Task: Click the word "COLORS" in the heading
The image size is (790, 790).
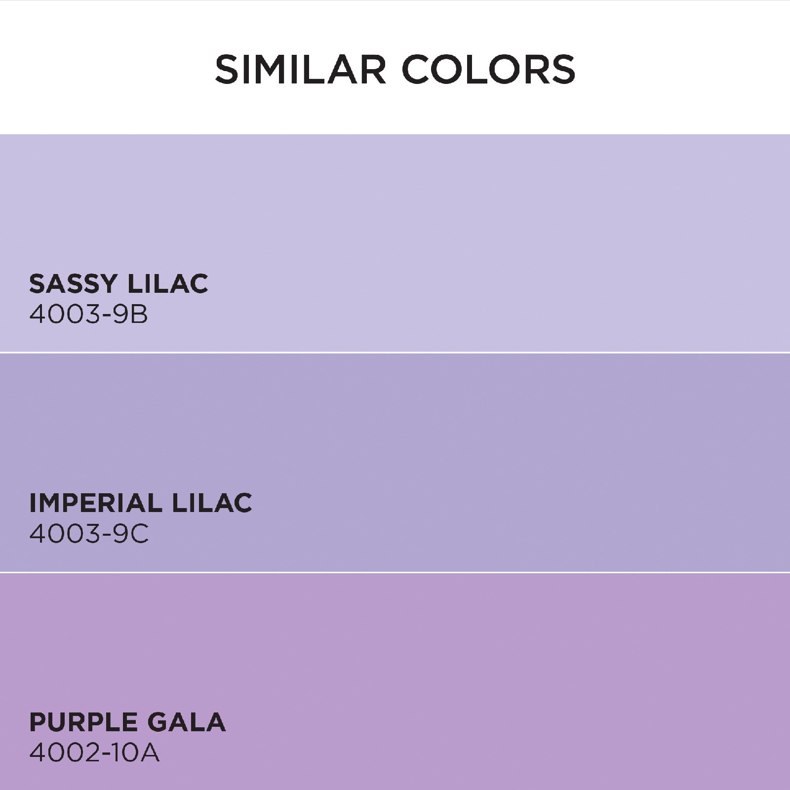Action: click(489, 70)
